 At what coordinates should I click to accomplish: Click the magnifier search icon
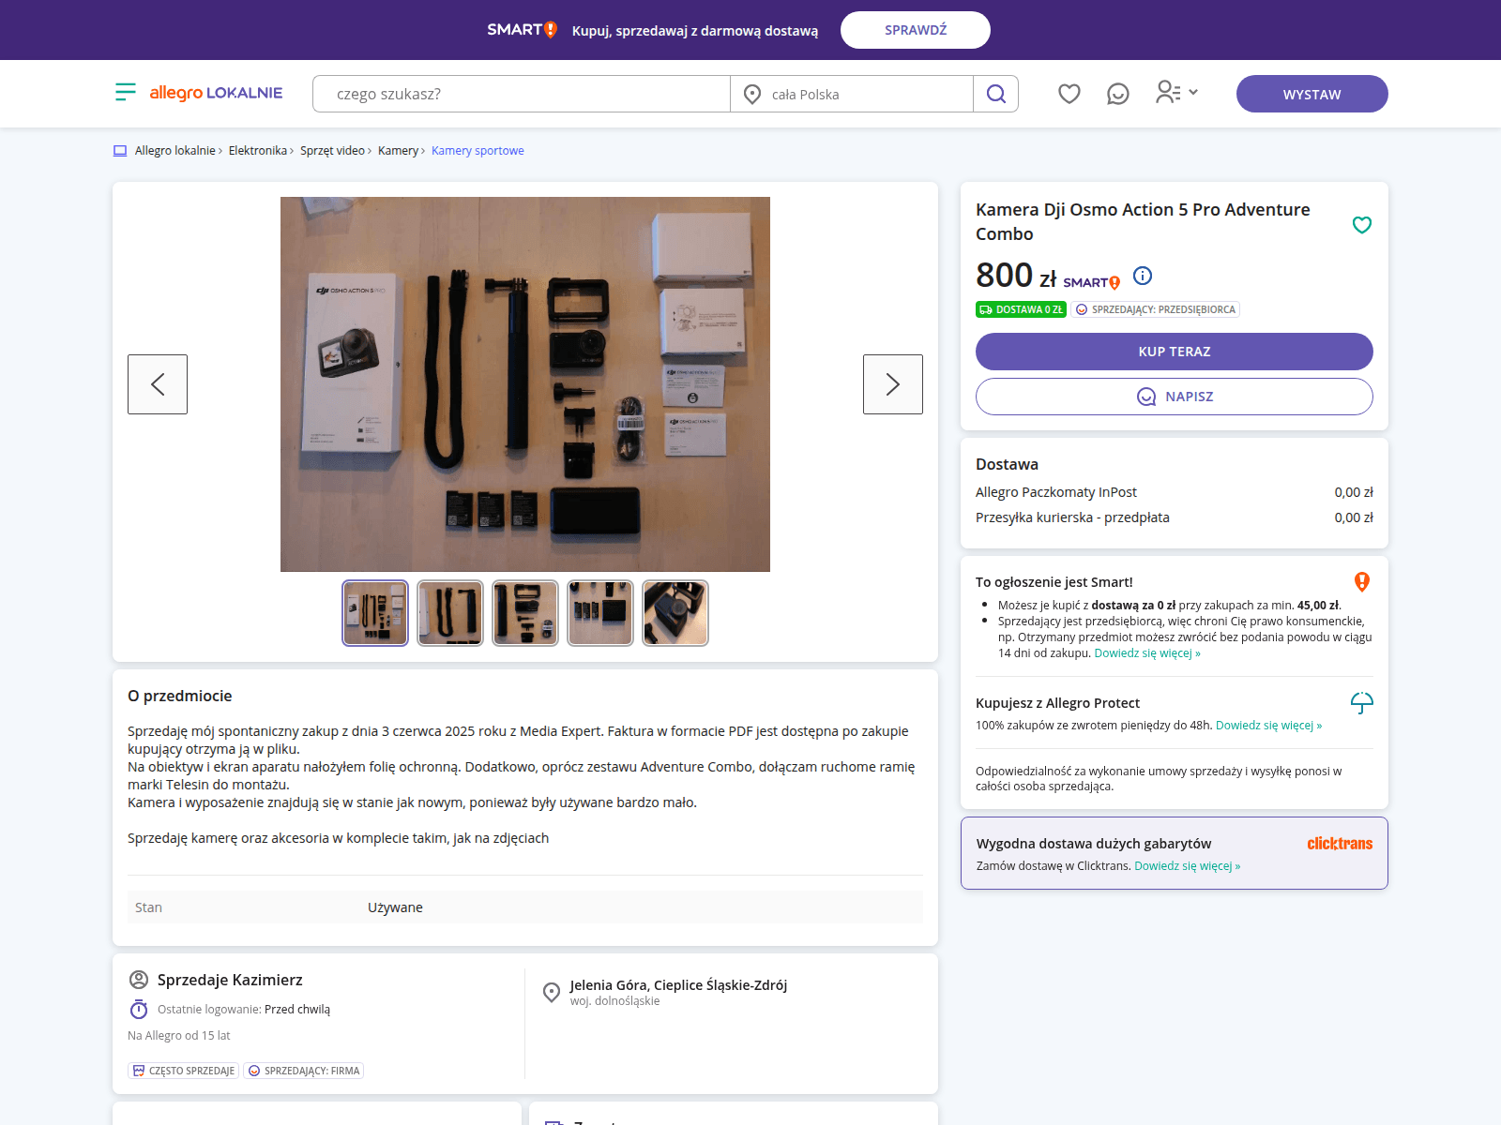995,94
